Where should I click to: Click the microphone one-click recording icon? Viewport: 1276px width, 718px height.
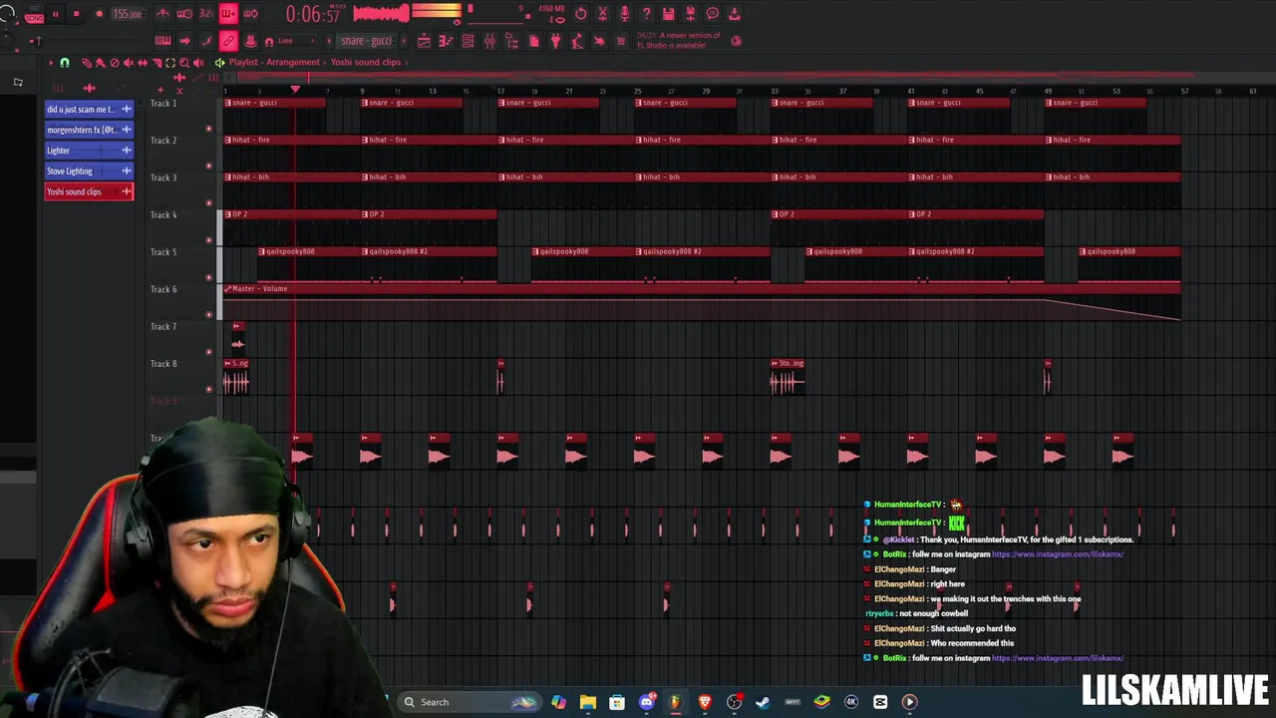pos(625,14)
